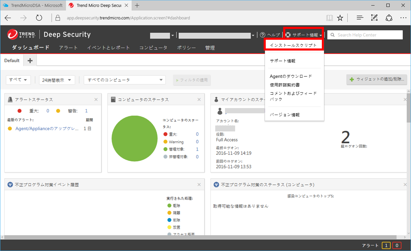Open the browser more actions ellipsis
Image resolution: width=411 pixels, height=251 pixels.
[x=403, y=18]
